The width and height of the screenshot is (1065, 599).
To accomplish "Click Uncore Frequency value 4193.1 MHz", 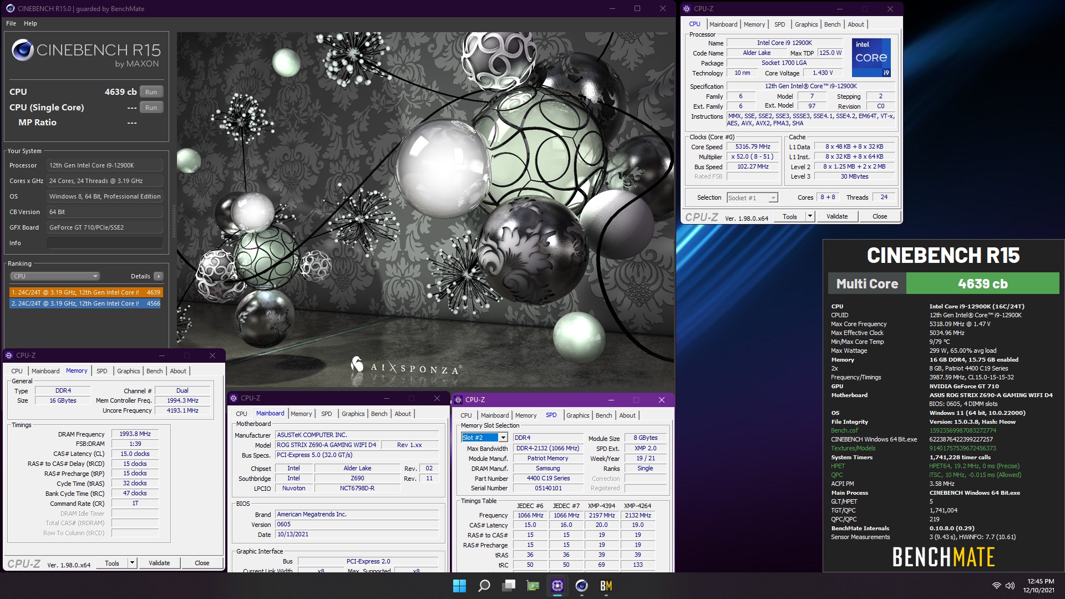I will pos(182,410).
